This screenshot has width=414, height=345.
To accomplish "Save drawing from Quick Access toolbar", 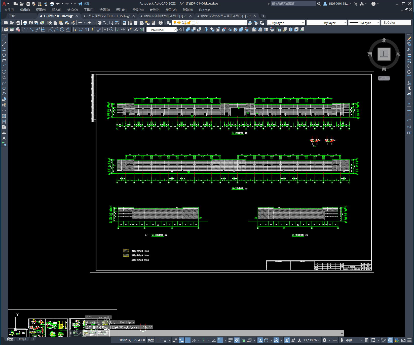I will (28, 4).
